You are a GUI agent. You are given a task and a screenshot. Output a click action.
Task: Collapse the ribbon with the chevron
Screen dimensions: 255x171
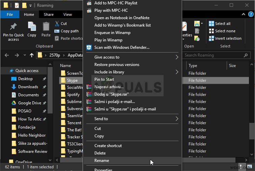tap(244, 14)
